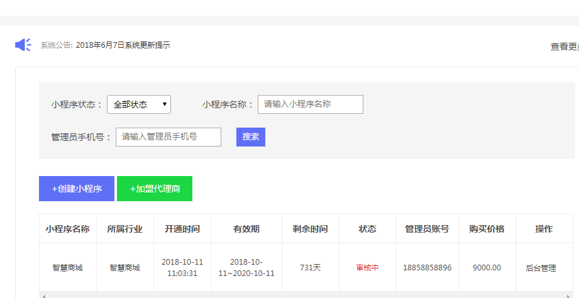Screen dimensions: 579x298
Task: Click the 有效期 column header
Action: click(x=246, y=229)
